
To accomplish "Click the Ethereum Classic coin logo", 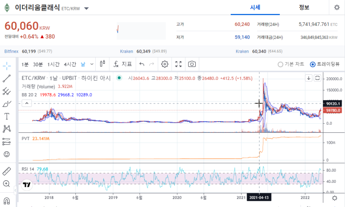I will pos(7,8).
